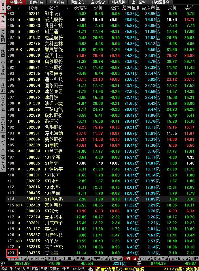Click the 手机端 button
Screen dimensions: 199x271
[15, 269]
